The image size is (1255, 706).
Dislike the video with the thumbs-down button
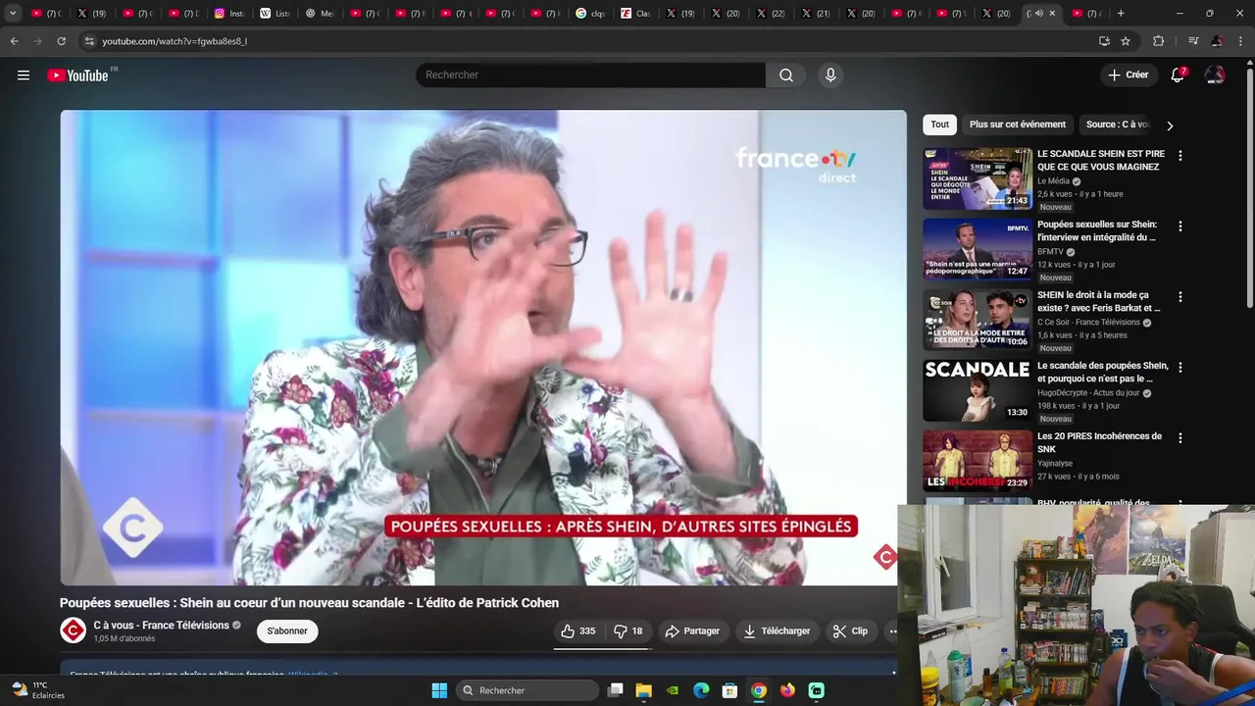tap(627, 631)
